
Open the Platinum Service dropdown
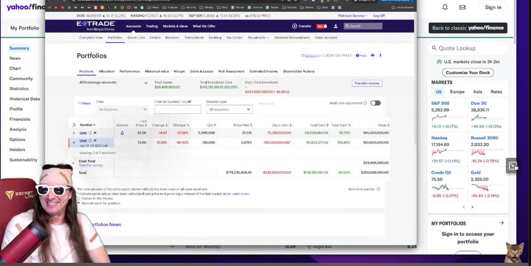354,15
